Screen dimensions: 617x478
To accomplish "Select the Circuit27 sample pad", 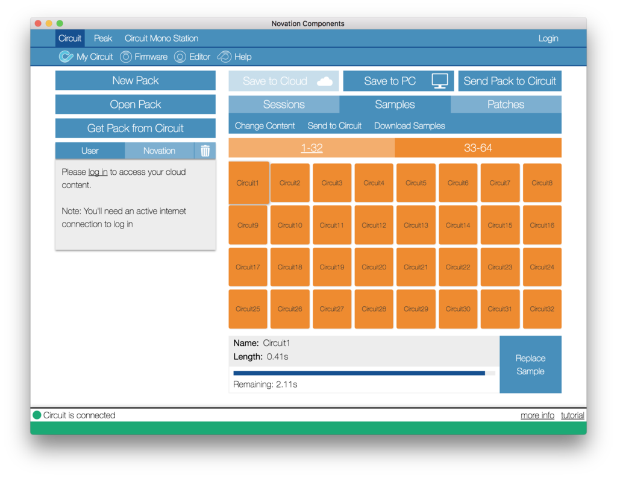I will [x=332, y=309].
